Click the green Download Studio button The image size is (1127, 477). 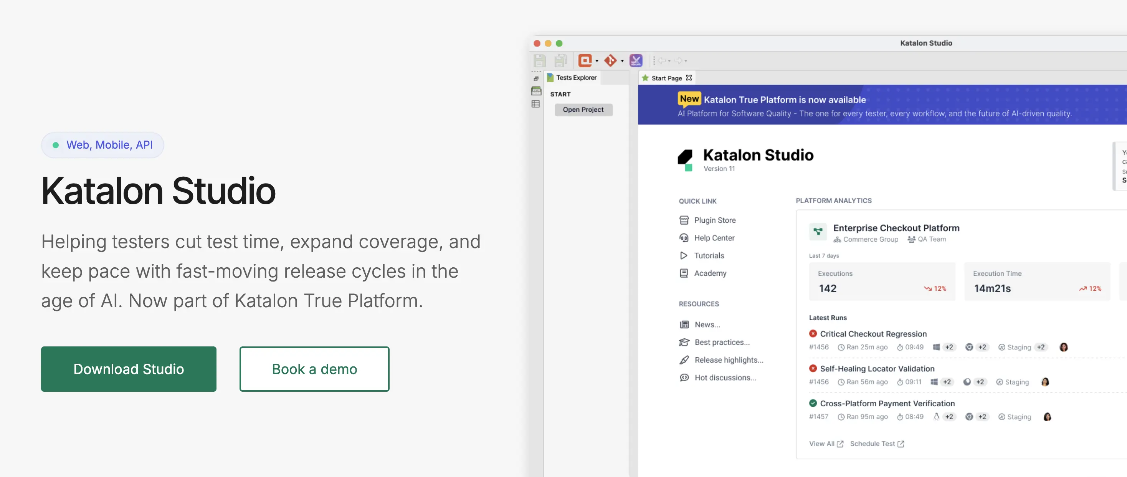click(129, 369)
